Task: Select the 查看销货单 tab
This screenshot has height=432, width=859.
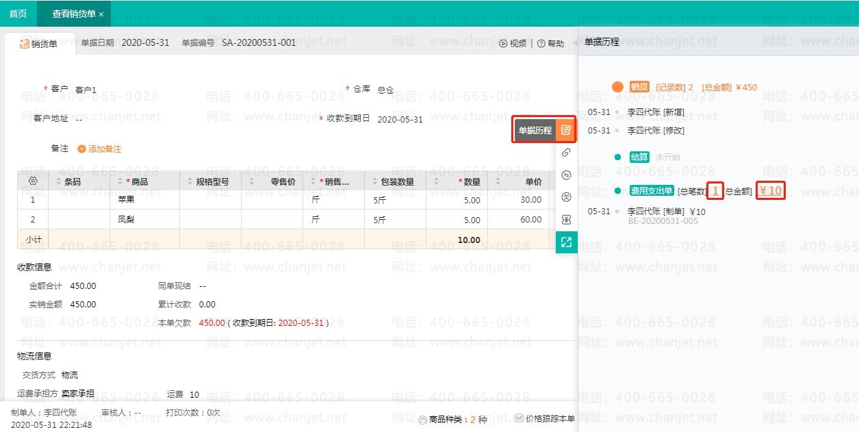Action: tap(73, 14)
